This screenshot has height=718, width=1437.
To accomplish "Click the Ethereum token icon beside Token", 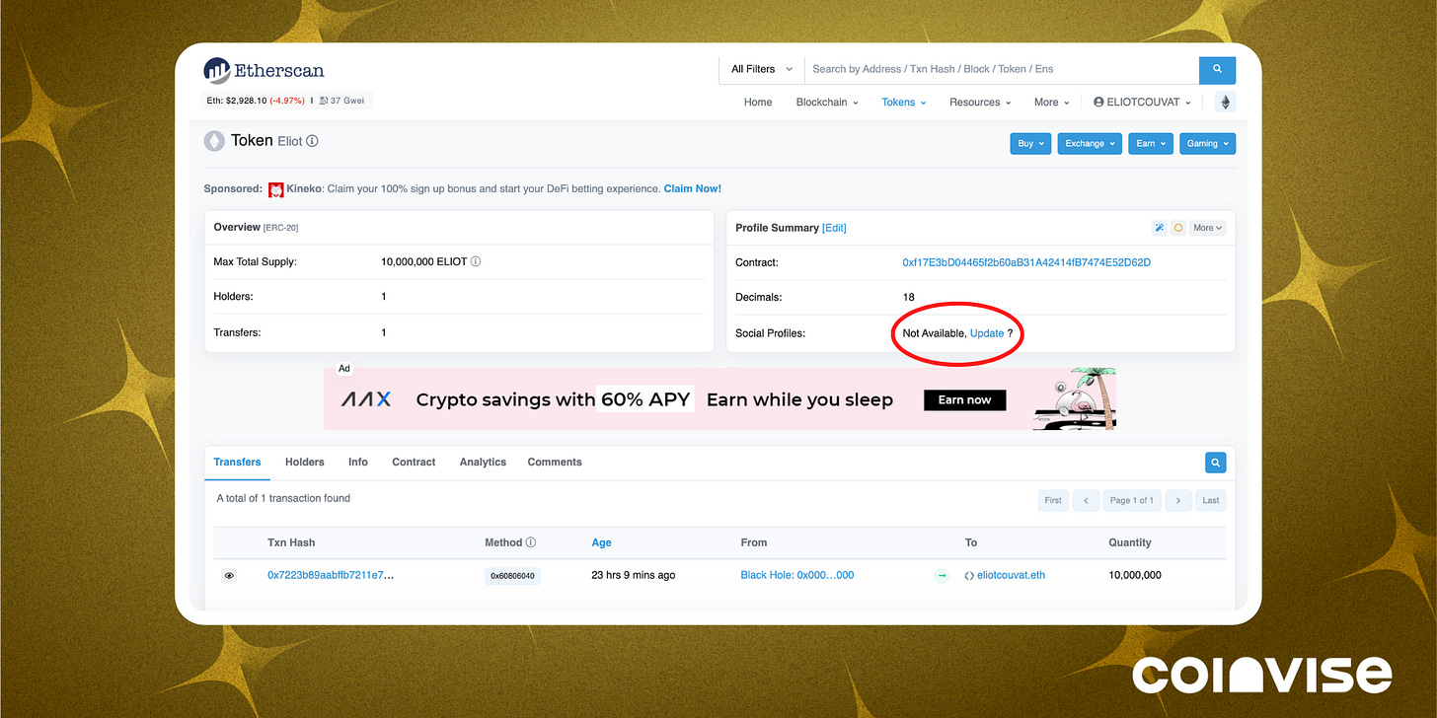I will 214,141.
